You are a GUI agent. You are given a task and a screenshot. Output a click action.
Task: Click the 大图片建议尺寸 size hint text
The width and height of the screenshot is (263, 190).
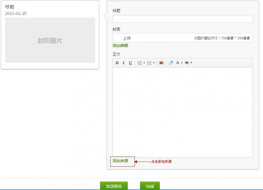(x=222, y=38)
